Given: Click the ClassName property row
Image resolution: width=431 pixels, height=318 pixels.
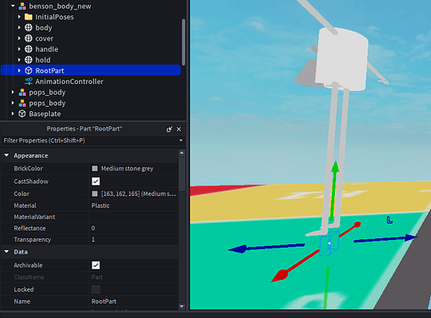Looking at the screenshot, I should pos(90,277).
